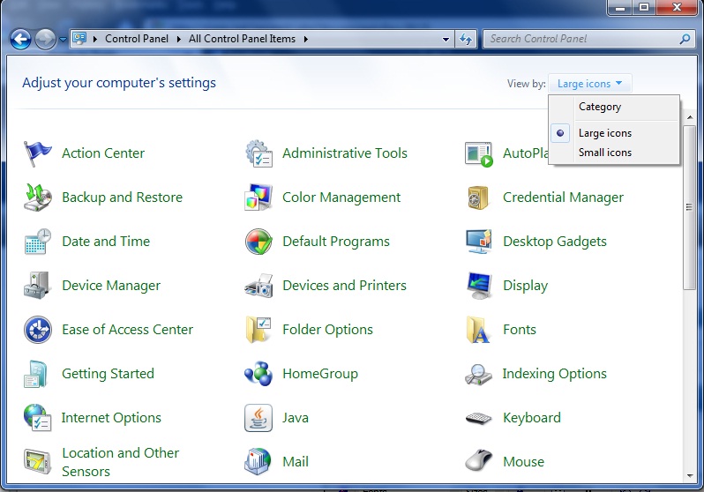Screen dimensions: 704x492
Task: Open the Java coffee cup icon
Action: click(258, 417)
